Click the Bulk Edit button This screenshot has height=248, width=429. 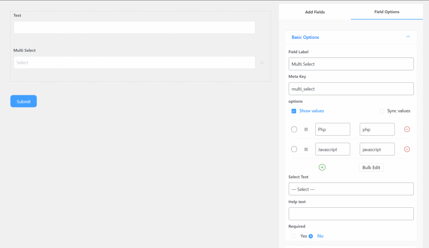(x=371, y=168)
